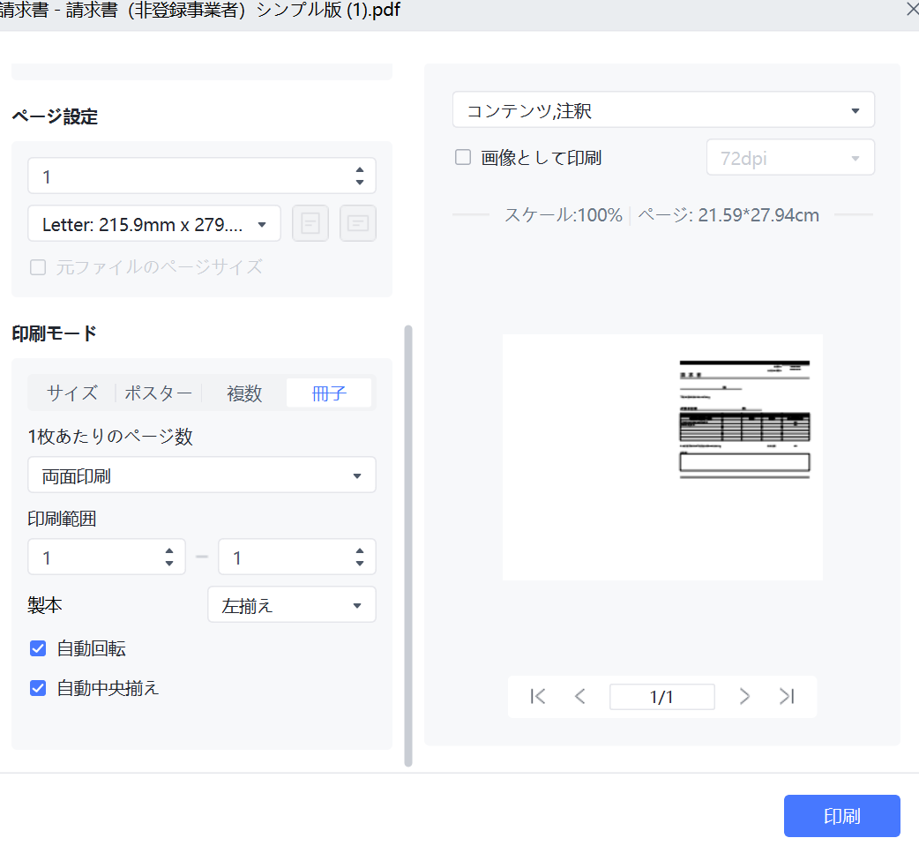919x853 pixels.
Task: Enable 画像として印刷 option
Action: coord(462,157)
